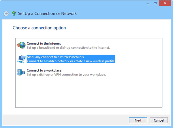Select the "Connect to the Internet" option title
The width and height of the screenshot is (173, 128).
click(44, 43)
